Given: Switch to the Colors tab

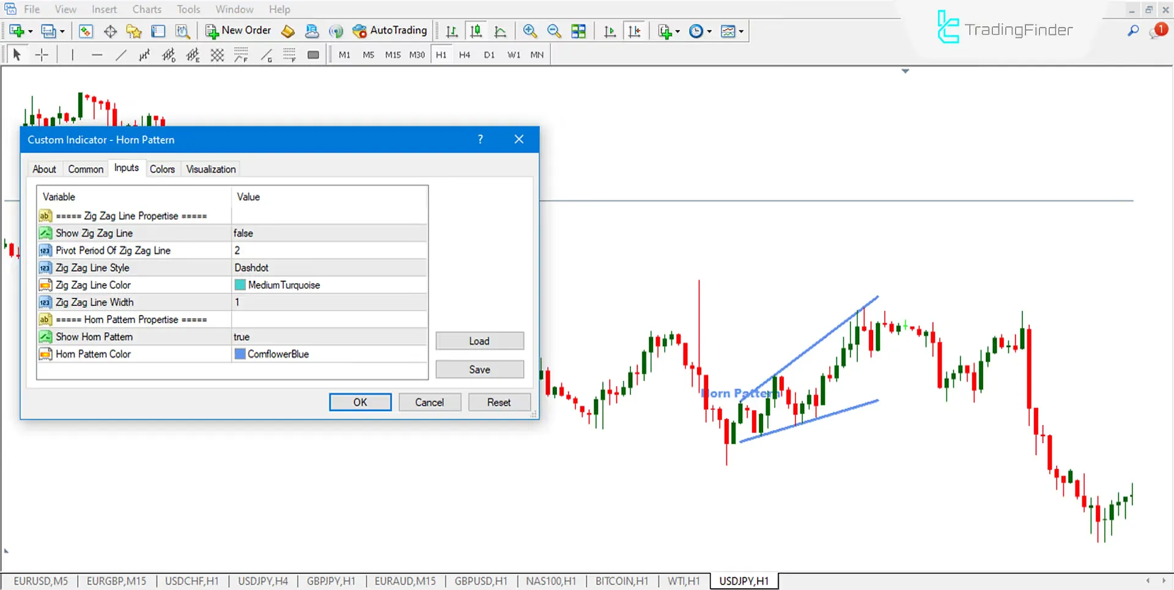Looking at the screenshot, I should (162, 169).
